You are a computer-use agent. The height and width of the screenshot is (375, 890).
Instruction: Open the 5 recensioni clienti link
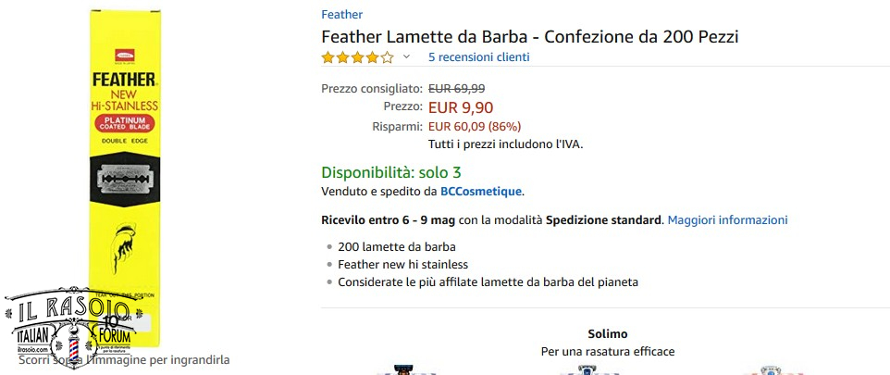[478, 57]
